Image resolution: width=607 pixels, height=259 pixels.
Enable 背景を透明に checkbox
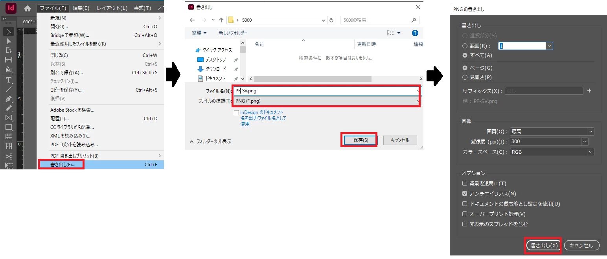pyautogui.click(x=465, y=183)
